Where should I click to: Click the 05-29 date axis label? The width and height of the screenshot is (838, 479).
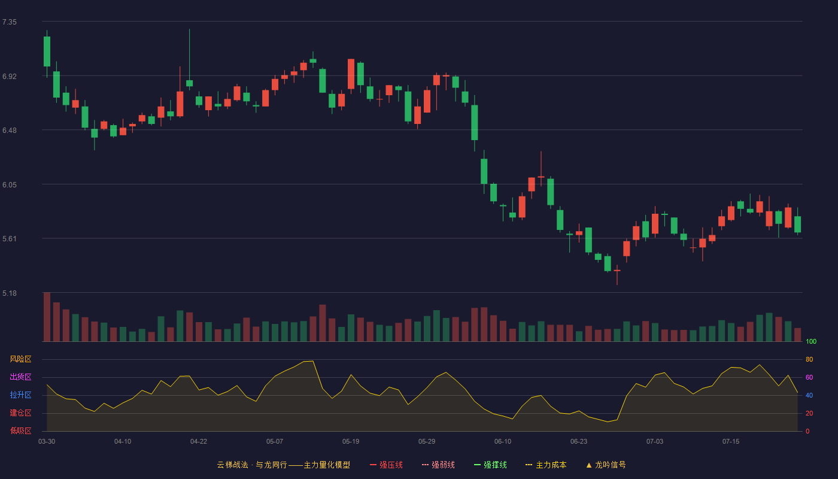click(427, 441)
